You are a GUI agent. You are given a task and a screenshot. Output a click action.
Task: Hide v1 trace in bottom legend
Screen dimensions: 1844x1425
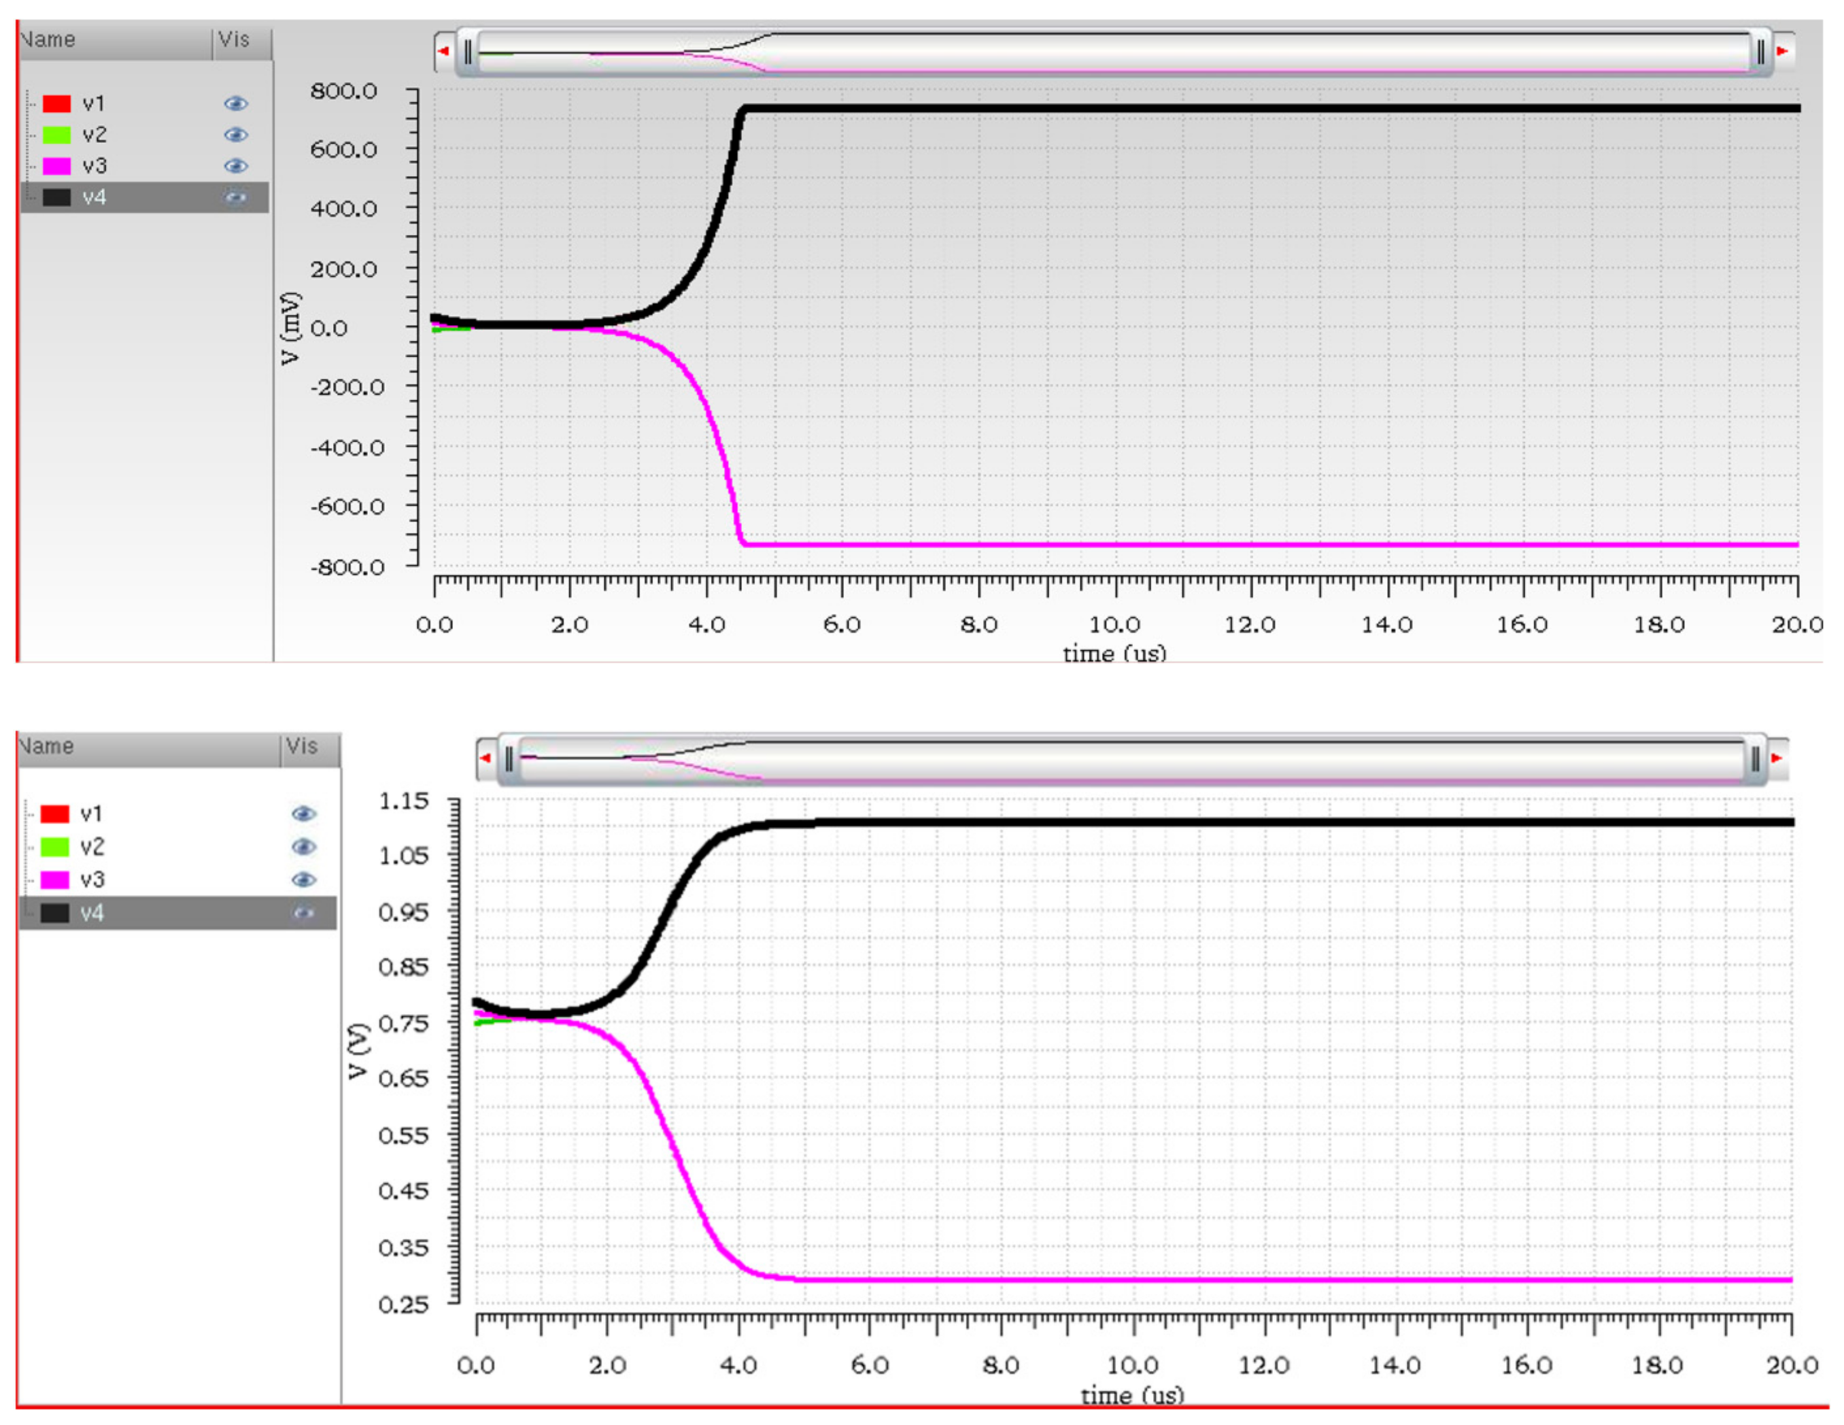tap(303, 814)
